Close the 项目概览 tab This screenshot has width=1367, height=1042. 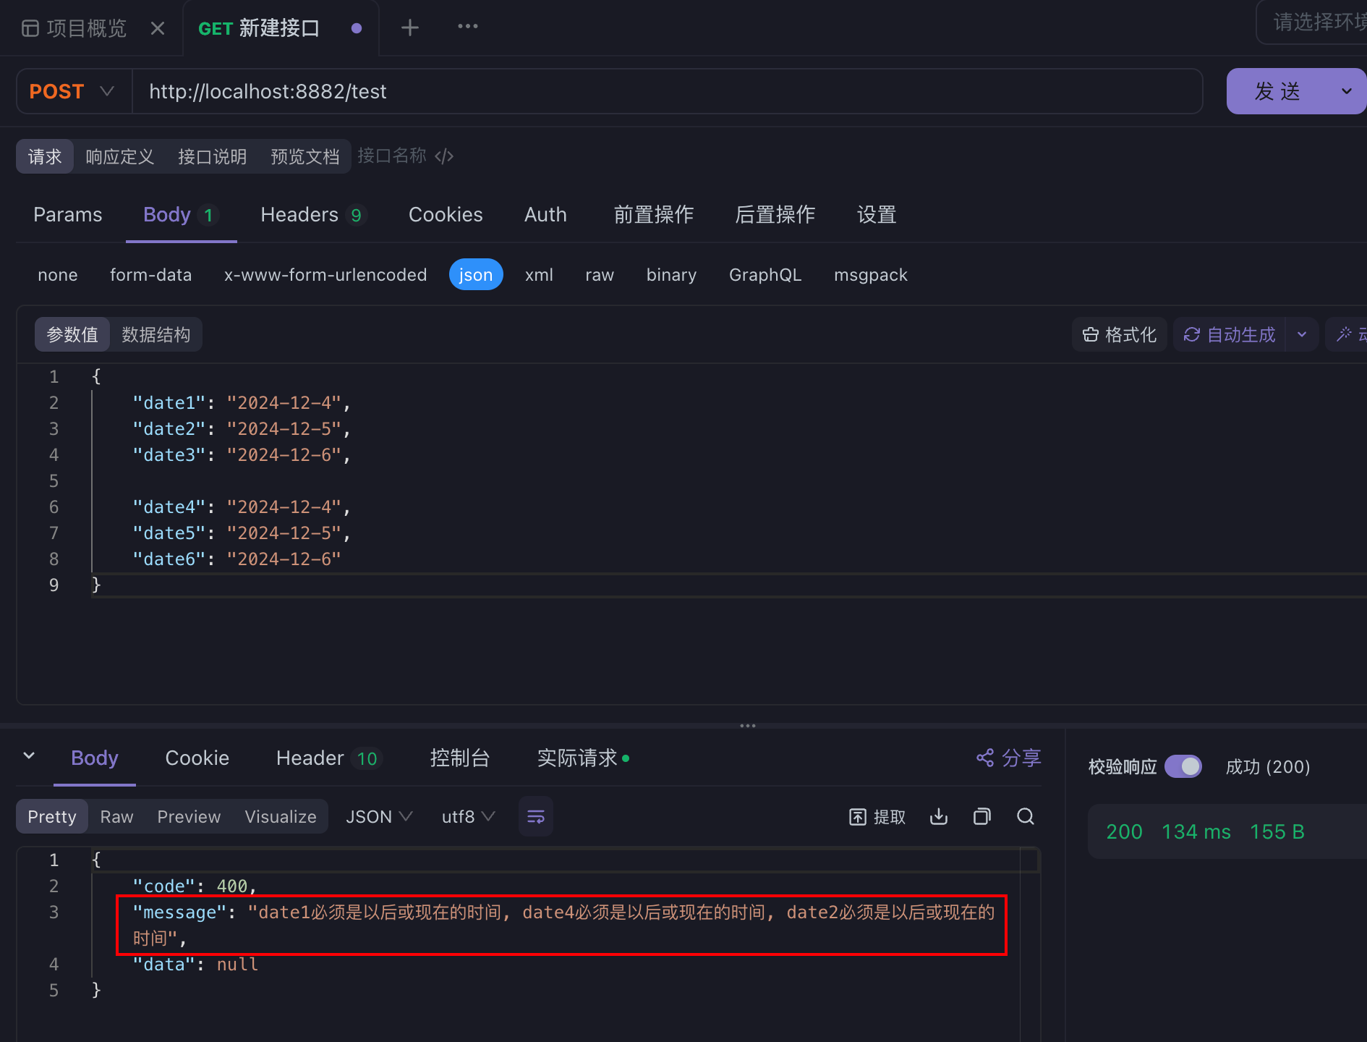[158, 28]
